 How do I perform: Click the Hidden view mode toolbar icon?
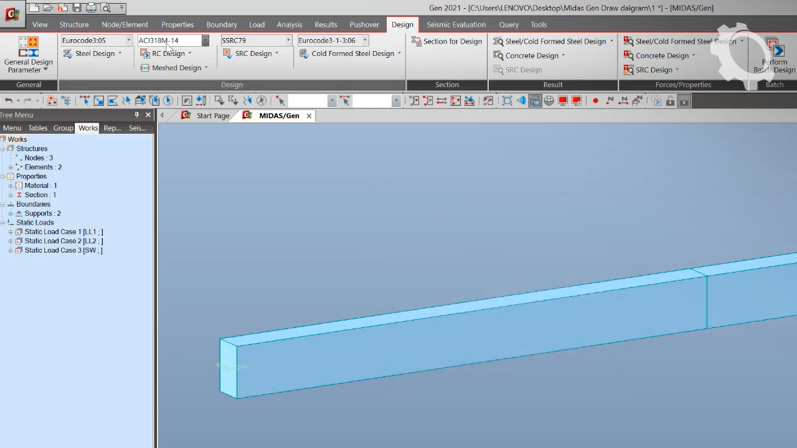pos(535,101)
